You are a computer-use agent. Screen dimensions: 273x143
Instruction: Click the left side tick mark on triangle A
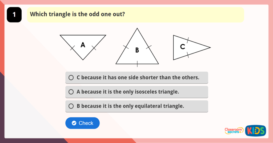pos(72,48)
